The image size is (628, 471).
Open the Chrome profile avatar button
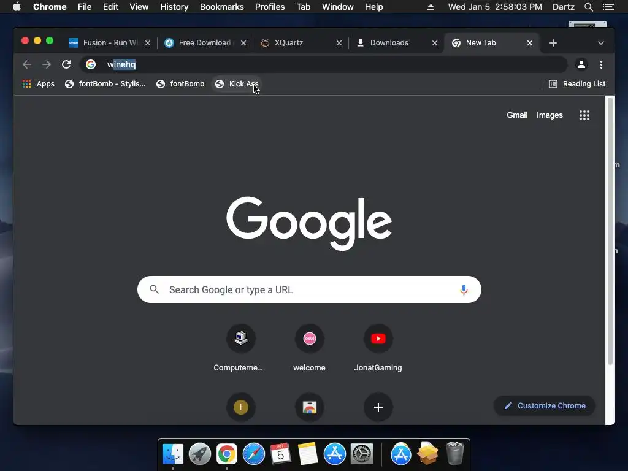pyautogui.click(x=581, y=64)
